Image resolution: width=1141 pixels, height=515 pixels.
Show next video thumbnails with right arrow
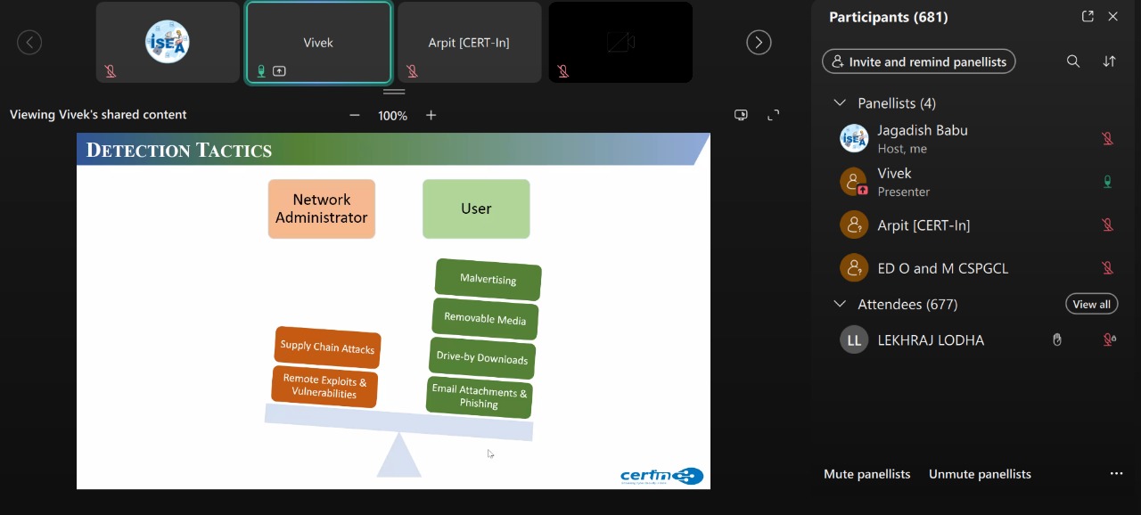pyautogui.click(x=759, y=42)
